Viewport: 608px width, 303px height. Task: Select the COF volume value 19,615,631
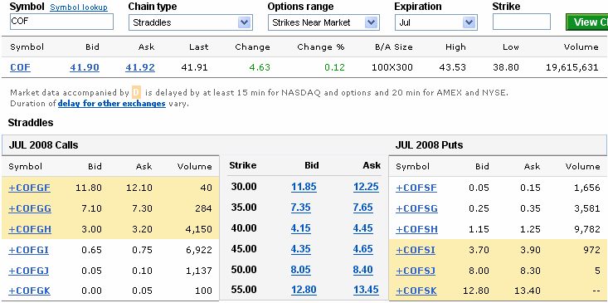point(572,67)
